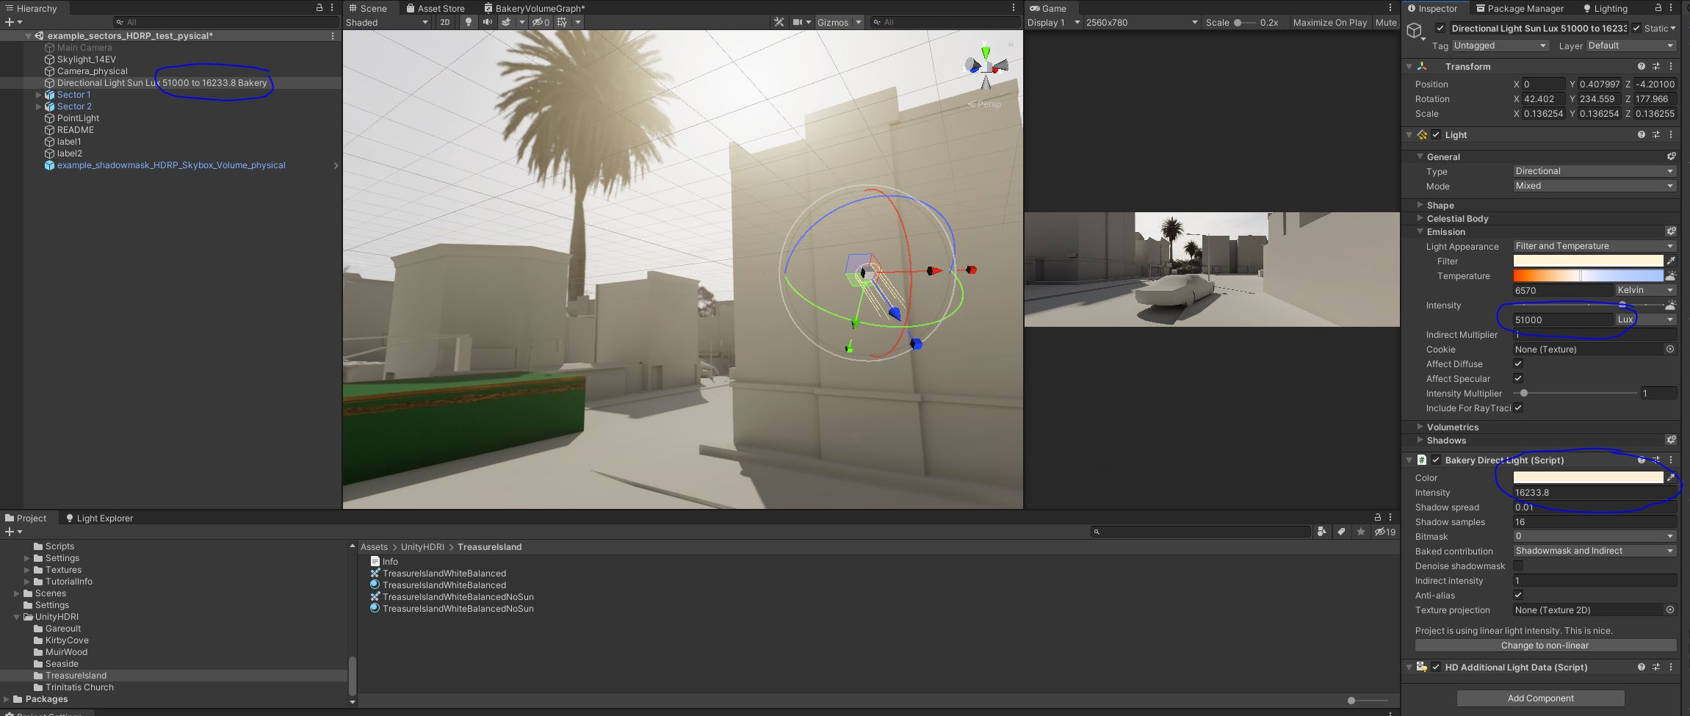Toggle the scene view lighting bulb icon
The image size is (1690, 716).
pyautogui.click(x=468, y=22)
